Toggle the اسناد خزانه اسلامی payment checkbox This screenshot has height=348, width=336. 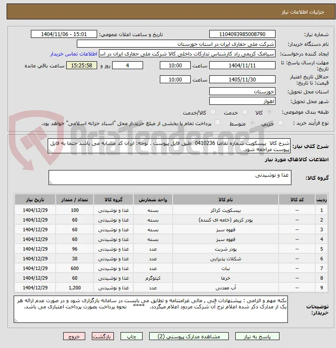217,122
